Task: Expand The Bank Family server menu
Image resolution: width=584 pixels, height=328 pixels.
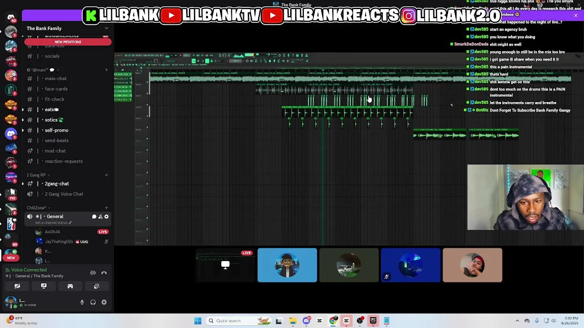Action: tap(106, 28)
